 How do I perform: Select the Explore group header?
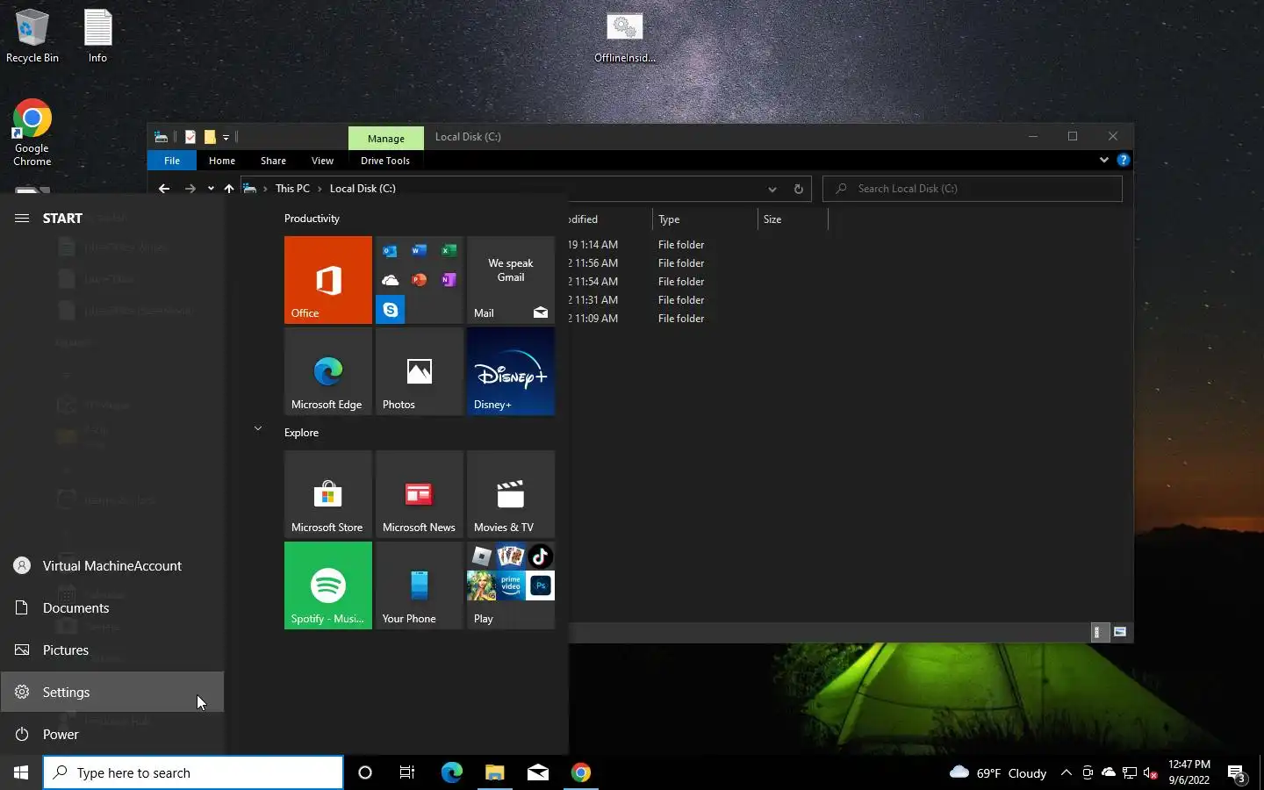(x=301, y=432)
